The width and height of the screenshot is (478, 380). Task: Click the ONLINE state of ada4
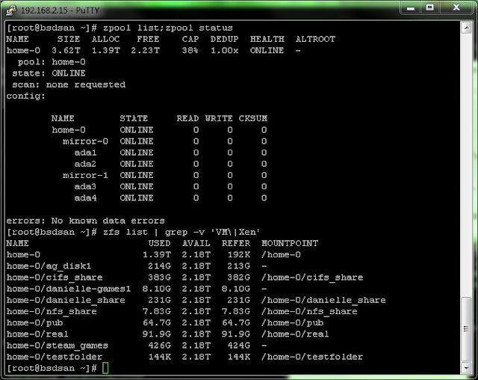tap(137, 198)
